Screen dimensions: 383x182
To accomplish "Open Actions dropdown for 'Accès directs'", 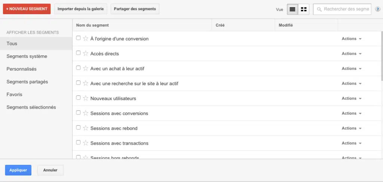I will tap(352, 54).
